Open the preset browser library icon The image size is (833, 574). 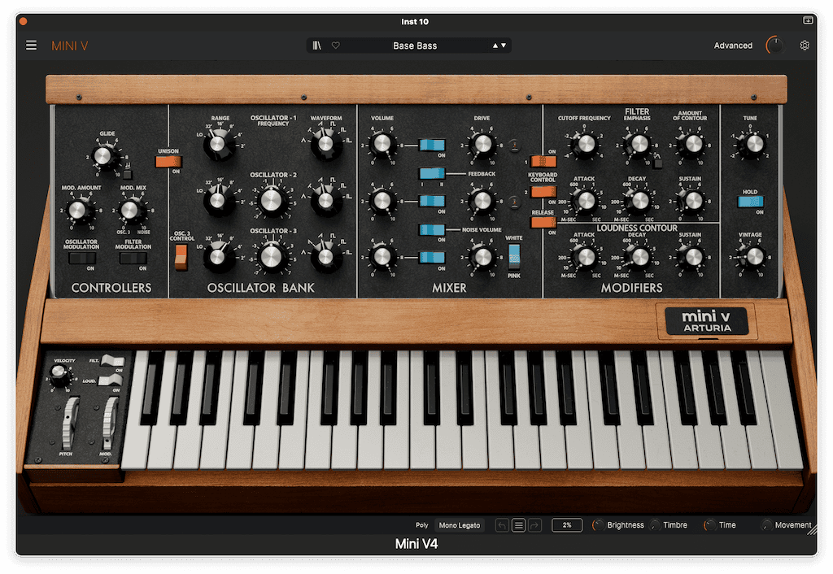point(316,46)
